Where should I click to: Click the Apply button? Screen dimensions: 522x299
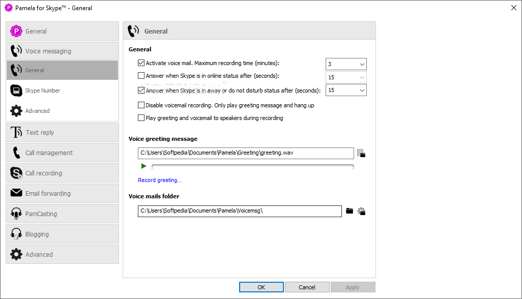tap(353, 287)
